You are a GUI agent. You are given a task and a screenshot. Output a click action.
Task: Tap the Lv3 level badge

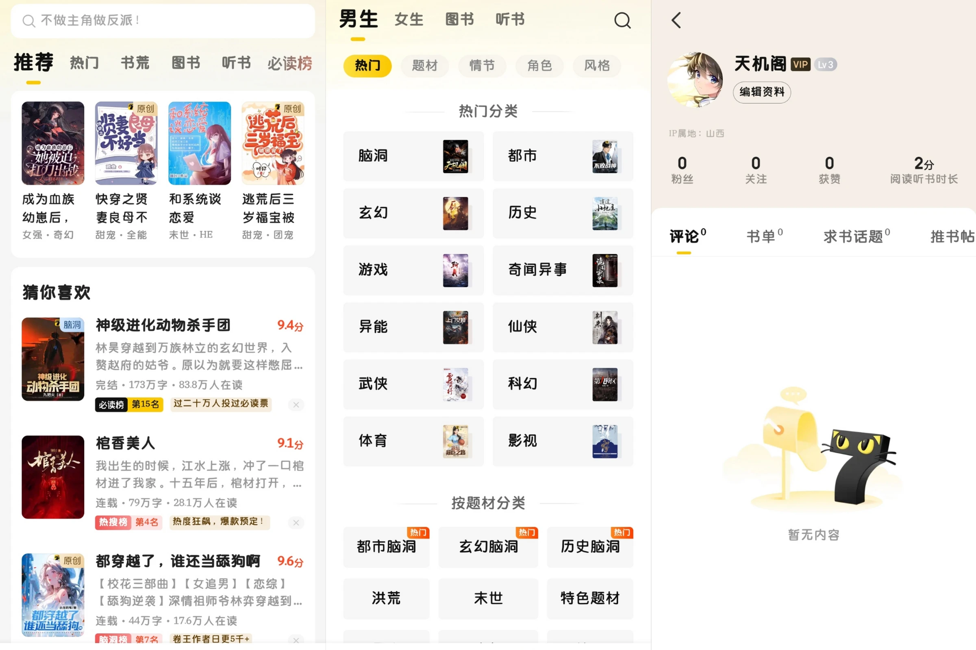[826, 64]
